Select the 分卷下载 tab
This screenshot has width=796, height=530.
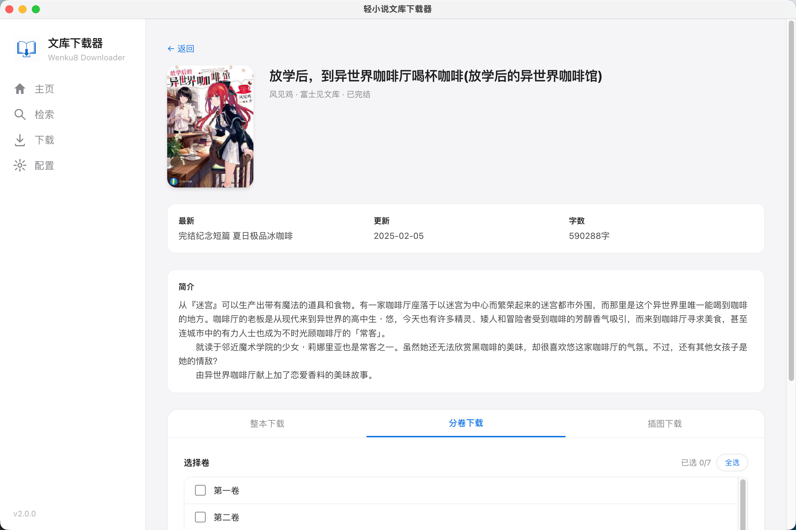pos(466,424)
